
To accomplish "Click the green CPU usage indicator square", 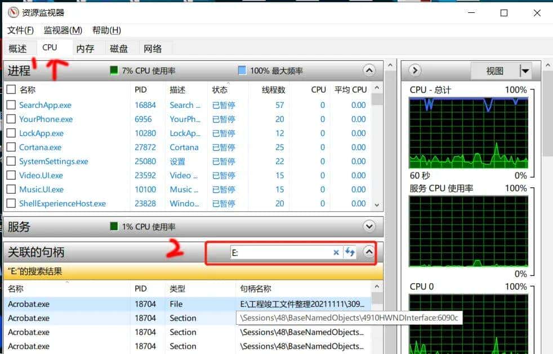I will 114,71.
